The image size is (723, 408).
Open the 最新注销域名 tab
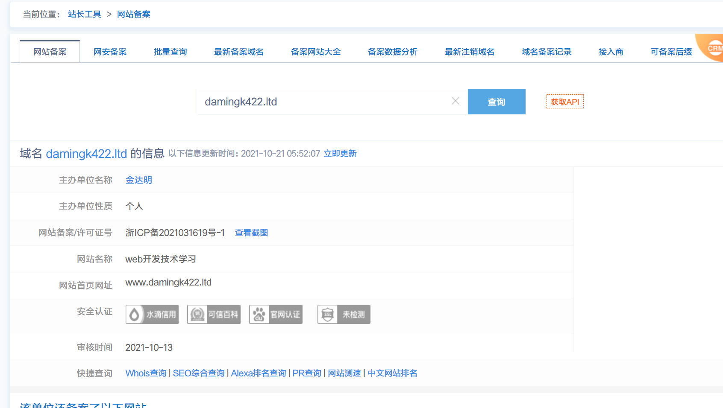point(470,52)
